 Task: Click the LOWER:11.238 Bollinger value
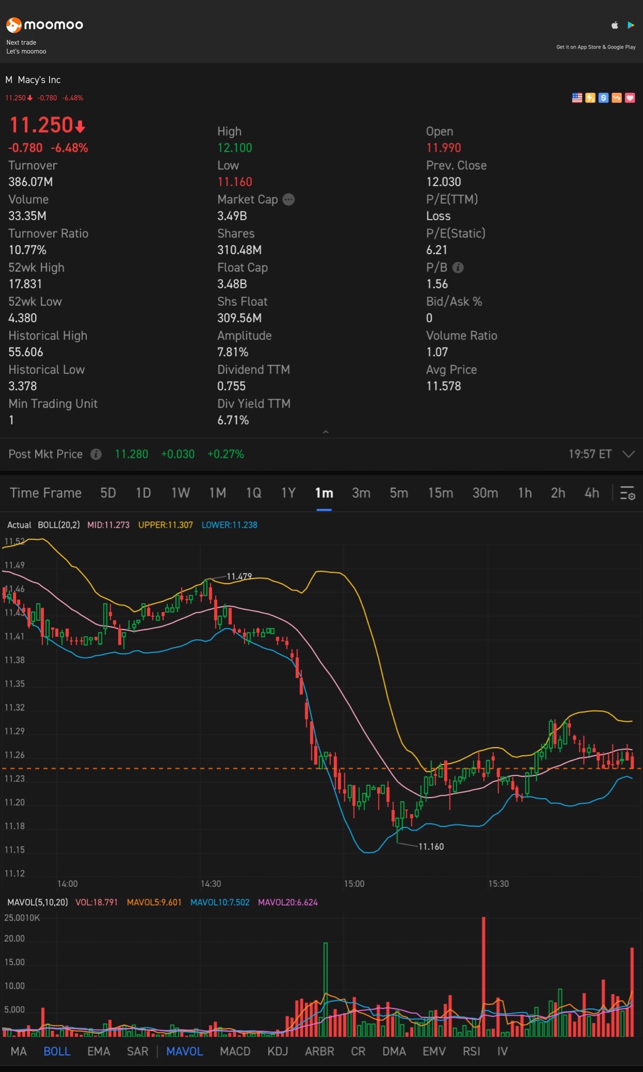pos(229,525)
